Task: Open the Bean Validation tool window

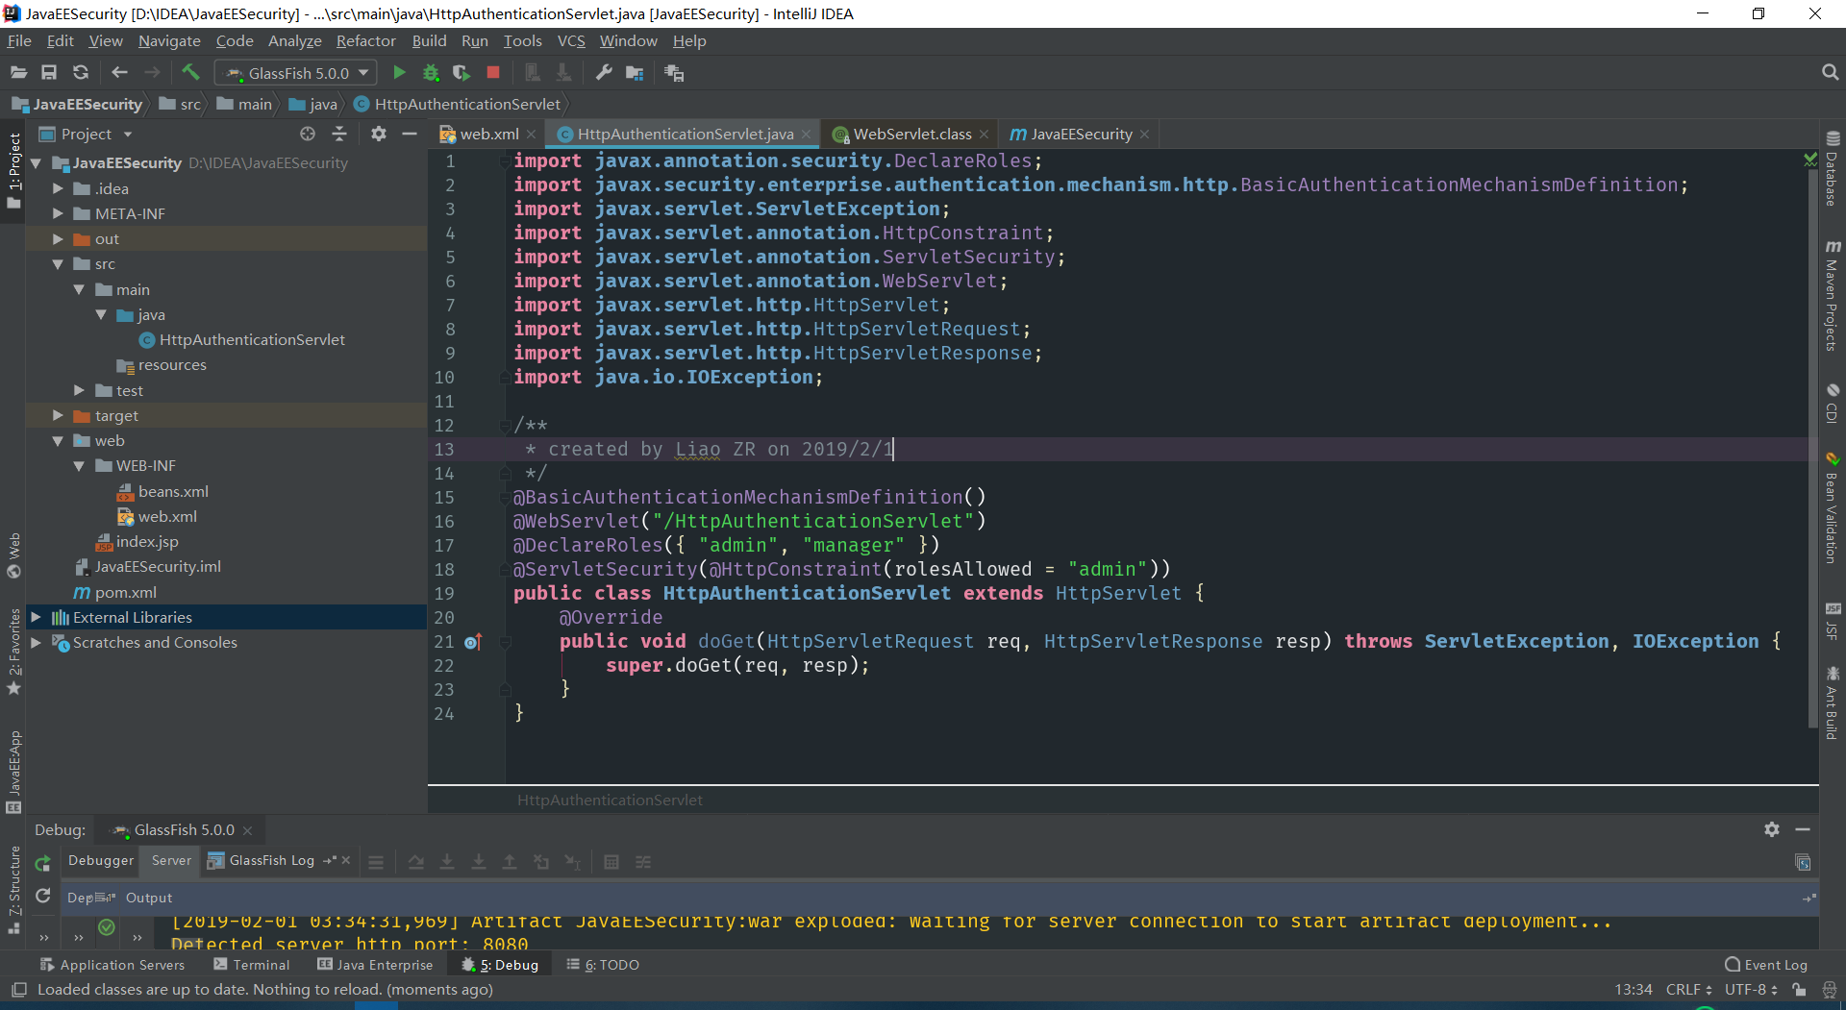Action: click(x=1832, y=507)
